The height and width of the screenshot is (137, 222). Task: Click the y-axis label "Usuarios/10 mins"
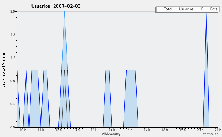[x=3, y=70]
